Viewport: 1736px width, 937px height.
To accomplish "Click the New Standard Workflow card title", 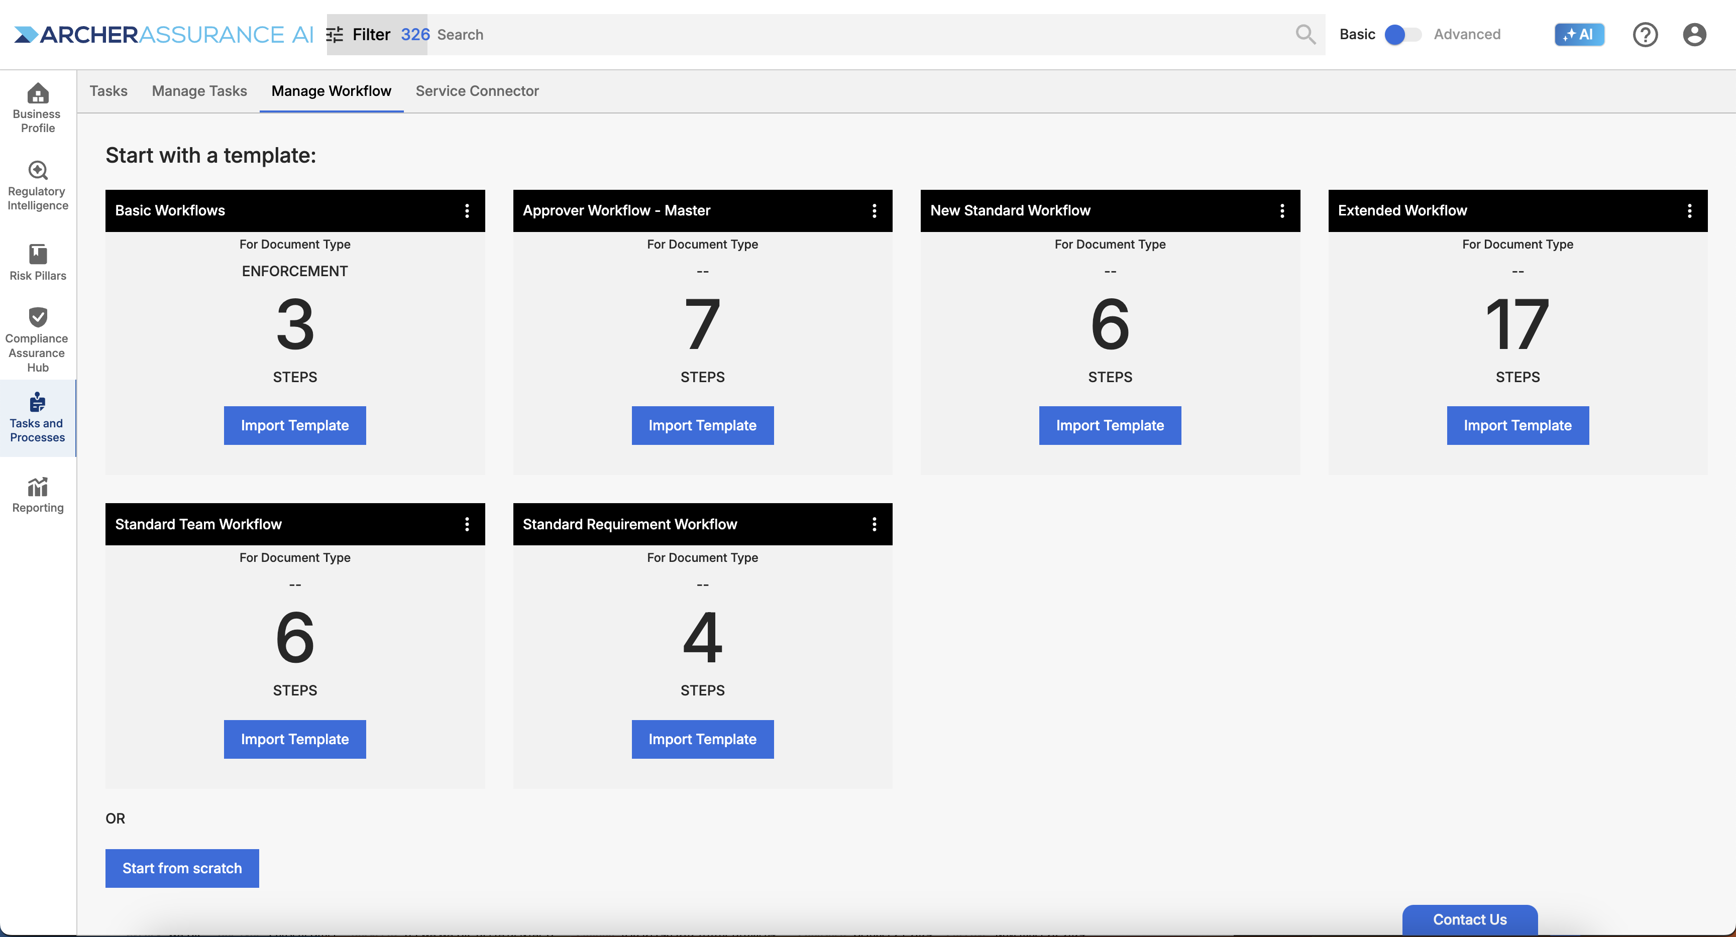I will coord(1010,210).
